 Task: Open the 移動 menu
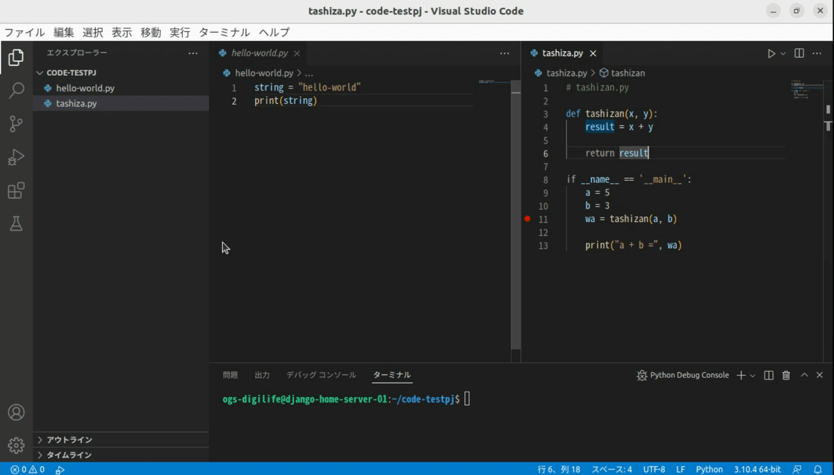pyautogui.click(x=151, y=32)
